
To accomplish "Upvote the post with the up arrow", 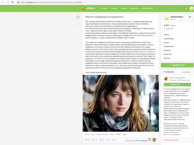I will tap(78, 14).
